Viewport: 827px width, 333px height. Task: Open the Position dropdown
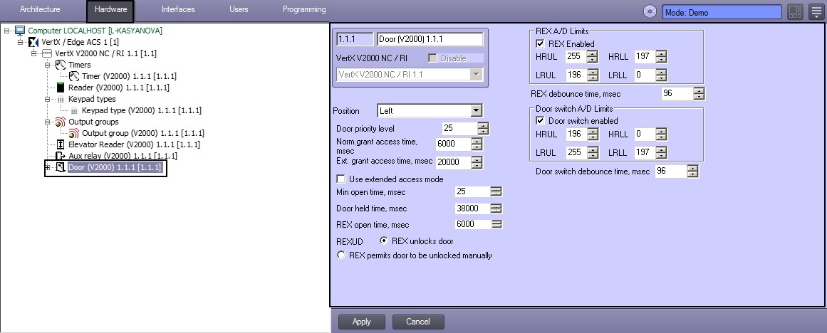[x=476, y=111]
